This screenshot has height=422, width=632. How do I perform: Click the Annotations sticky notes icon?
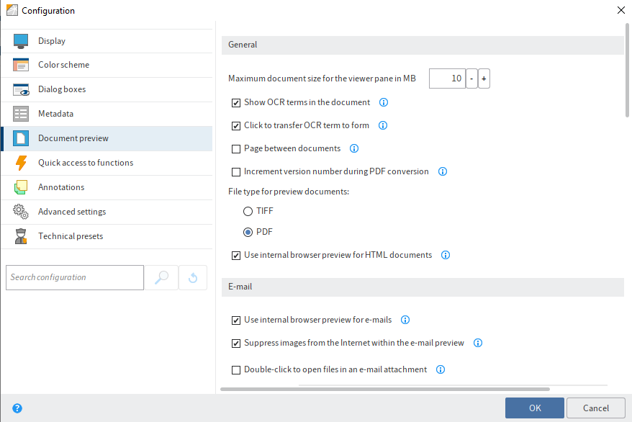pos(21,187)
